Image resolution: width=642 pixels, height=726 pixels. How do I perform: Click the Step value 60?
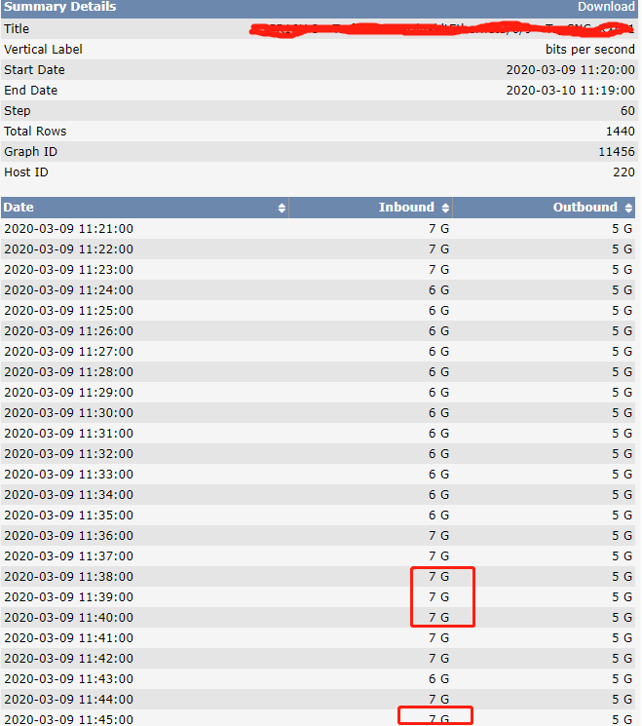627,111
